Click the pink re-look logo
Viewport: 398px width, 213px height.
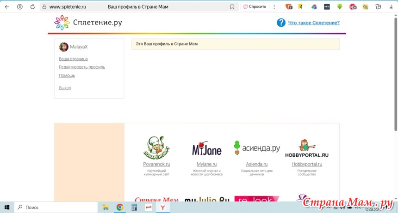tap(257, 199)
